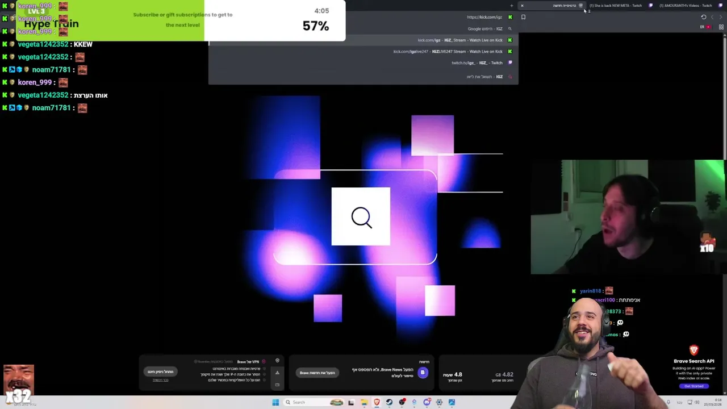Open the 'כבר רכשת?' link under VPN button
Viewport: 727px width, 409px height.
tap(160, 380)
